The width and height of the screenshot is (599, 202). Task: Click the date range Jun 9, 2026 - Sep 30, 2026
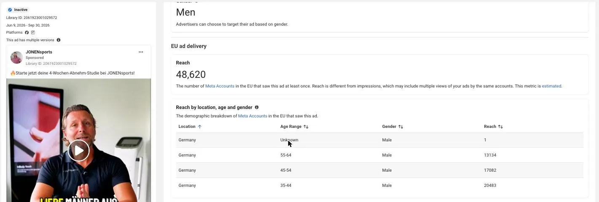click(28, 25)
